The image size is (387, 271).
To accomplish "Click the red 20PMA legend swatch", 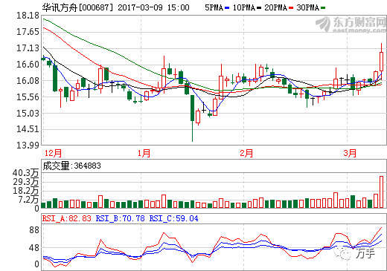I will (291, 8).
